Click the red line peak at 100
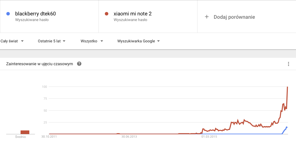296x152 pixels. (287, 87)
